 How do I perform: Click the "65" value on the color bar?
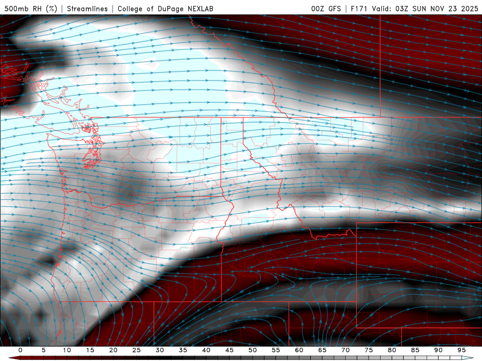click(x=322, y=350)
